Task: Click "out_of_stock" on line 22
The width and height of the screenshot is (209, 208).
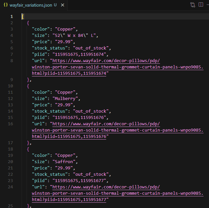Action: pos(91,174)
